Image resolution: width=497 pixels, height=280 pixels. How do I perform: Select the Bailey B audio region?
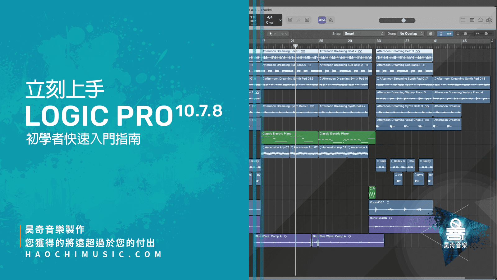pos(398,165)
